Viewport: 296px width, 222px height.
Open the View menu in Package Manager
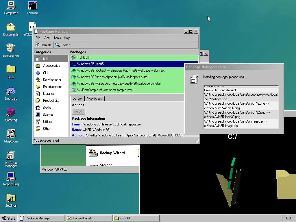47,38
